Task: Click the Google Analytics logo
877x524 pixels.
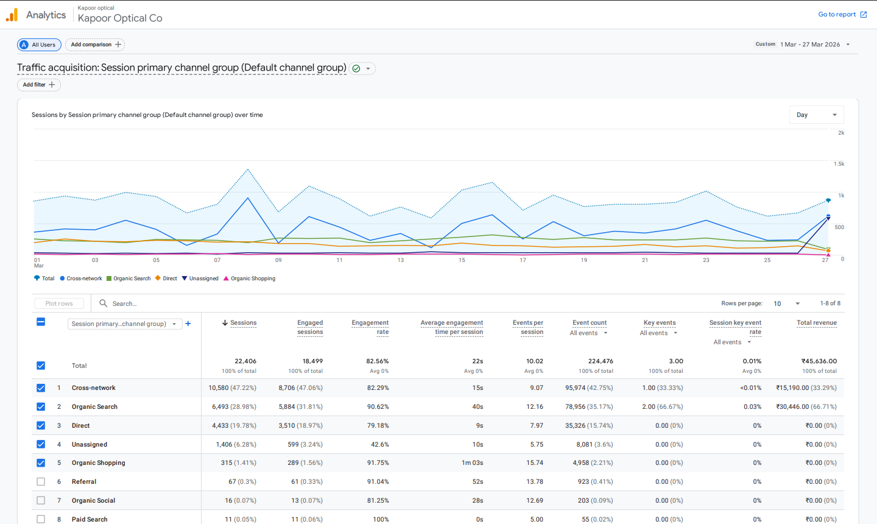Action: [x=12, y=14]
